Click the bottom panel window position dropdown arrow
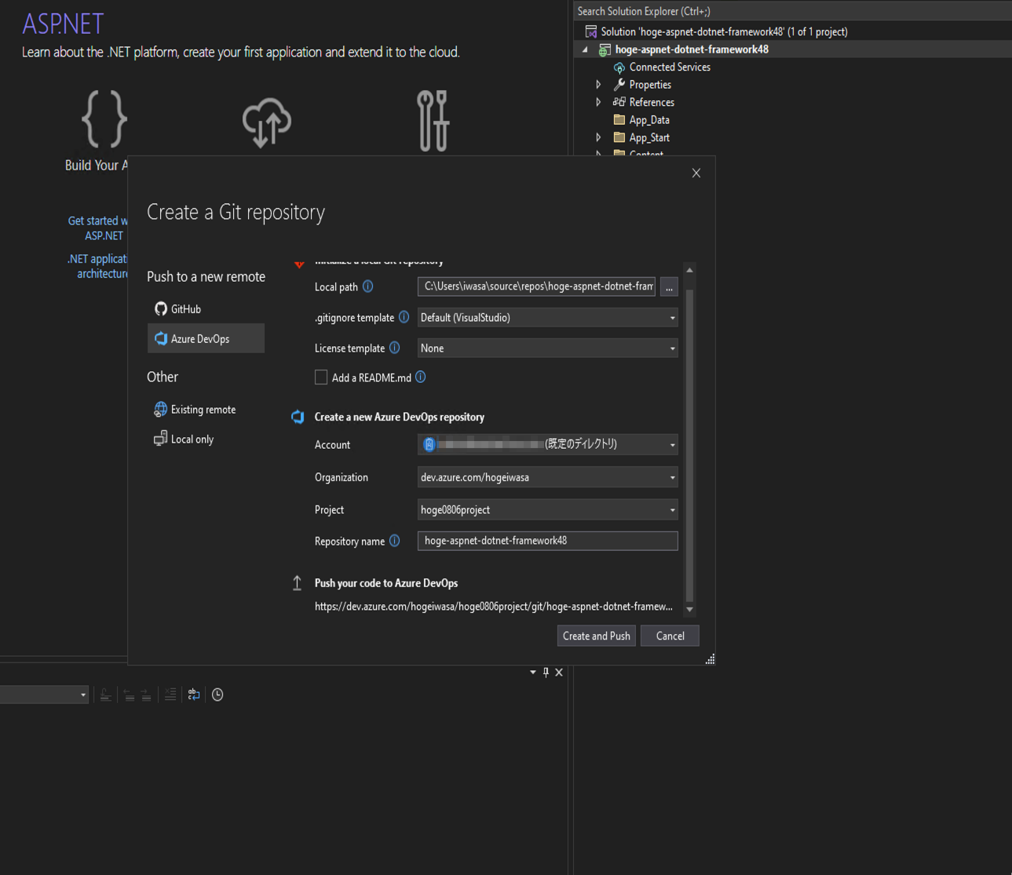Viewport: 1012px width, 875px height. [533, 673]
